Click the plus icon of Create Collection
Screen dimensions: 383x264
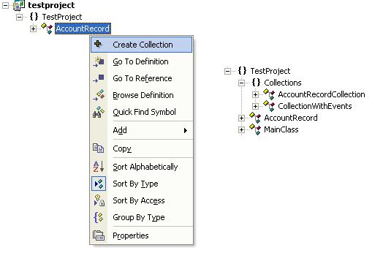[98, 44]
